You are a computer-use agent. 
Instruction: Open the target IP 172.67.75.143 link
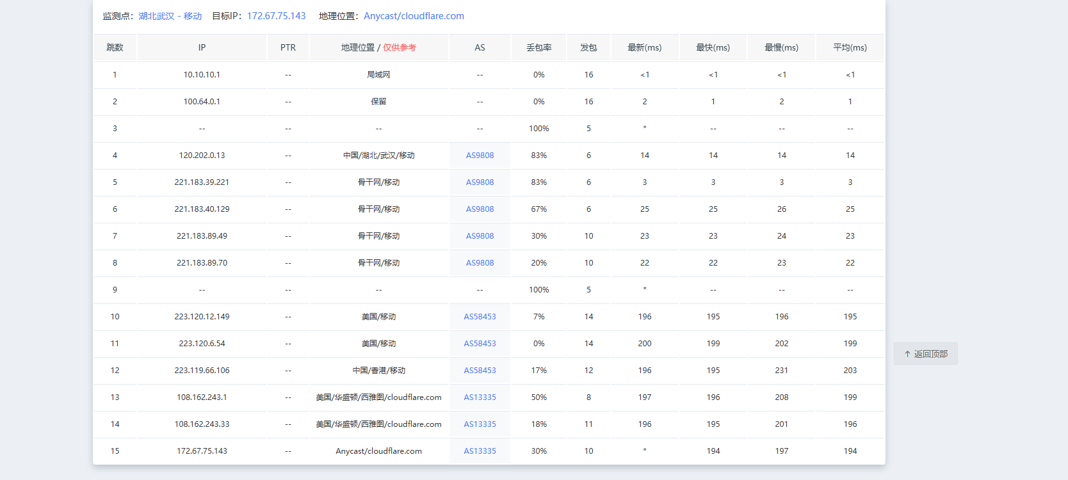[x=277, y=16]
